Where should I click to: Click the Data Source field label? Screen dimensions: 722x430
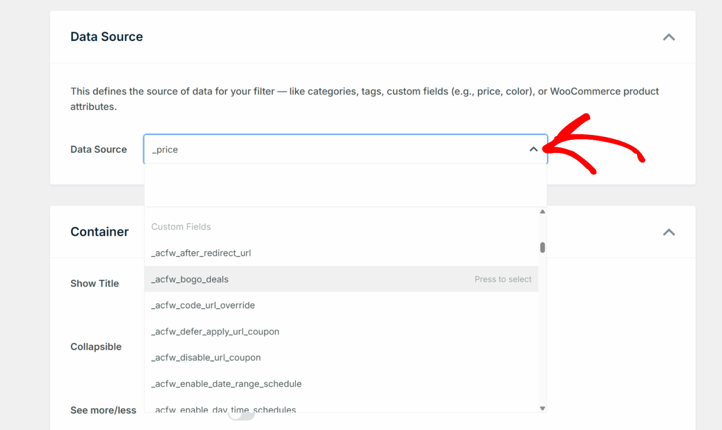tap(99, 149)
